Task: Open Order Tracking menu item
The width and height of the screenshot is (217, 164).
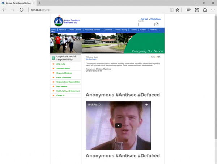Action: tap(121, 30)
